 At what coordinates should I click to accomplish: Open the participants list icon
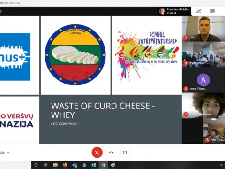pos(199,11)
